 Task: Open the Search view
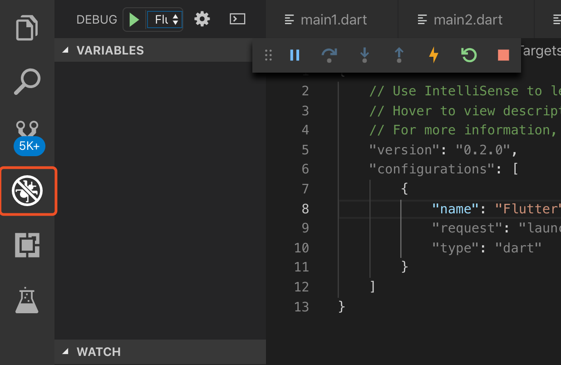click(x=27, y=82)
